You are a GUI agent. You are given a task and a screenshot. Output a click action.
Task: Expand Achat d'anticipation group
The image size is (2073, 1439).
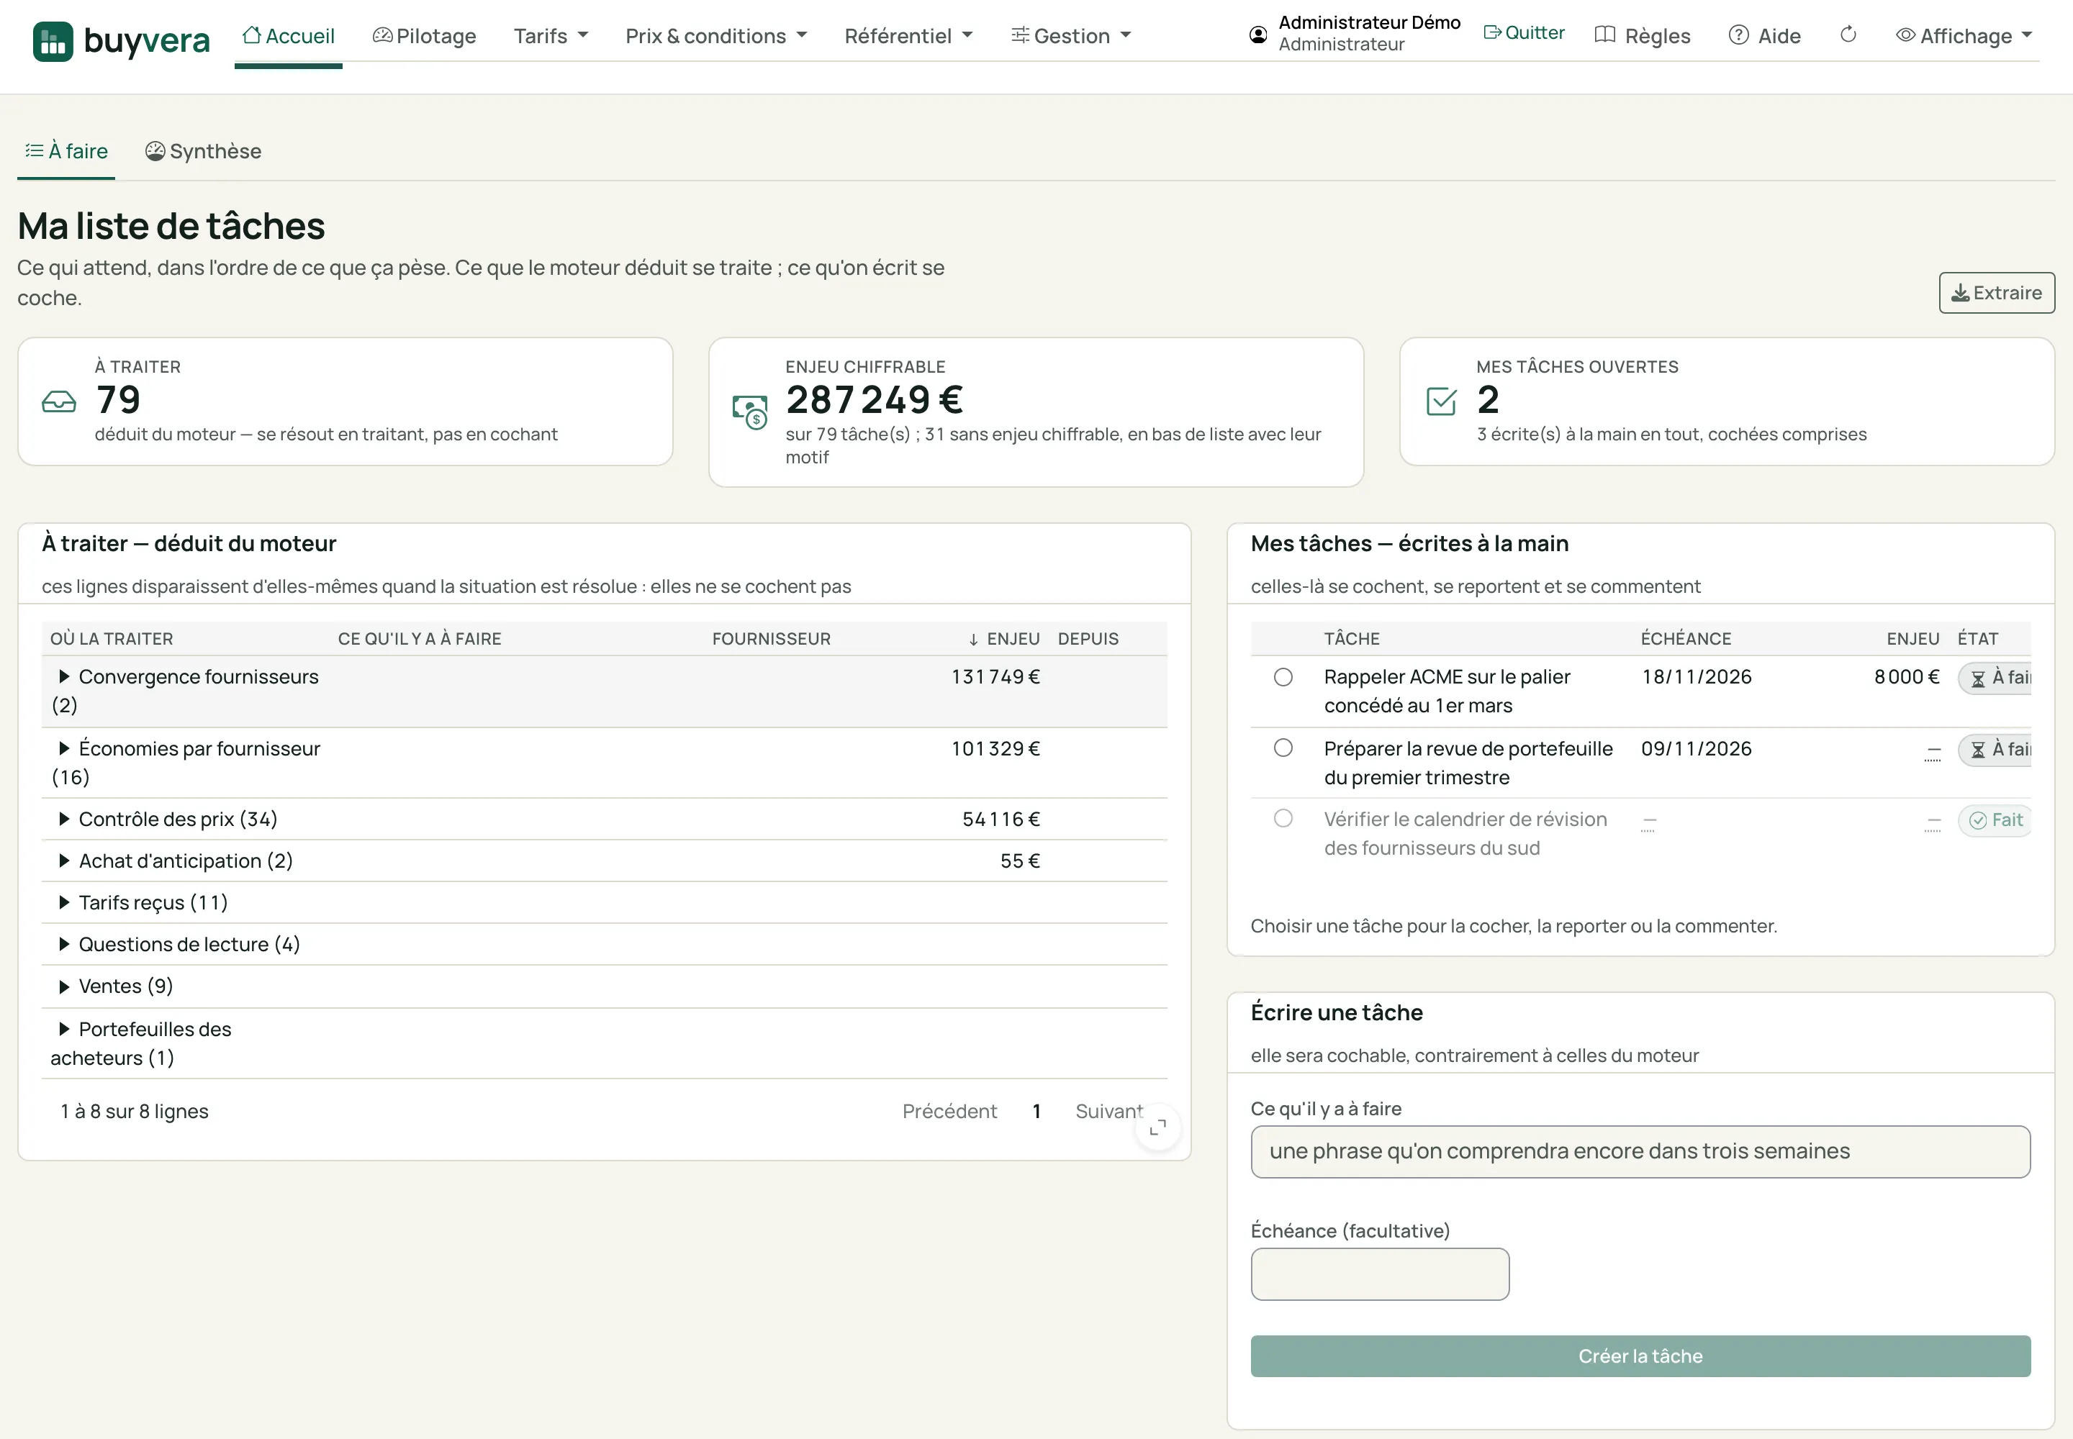(64, 861)
